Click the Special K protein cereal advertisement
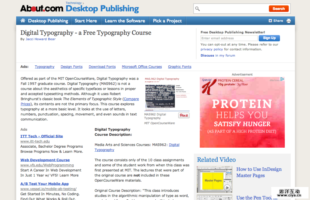The width and height of the screenshot is (310, 200). click(x=242, y=112)
